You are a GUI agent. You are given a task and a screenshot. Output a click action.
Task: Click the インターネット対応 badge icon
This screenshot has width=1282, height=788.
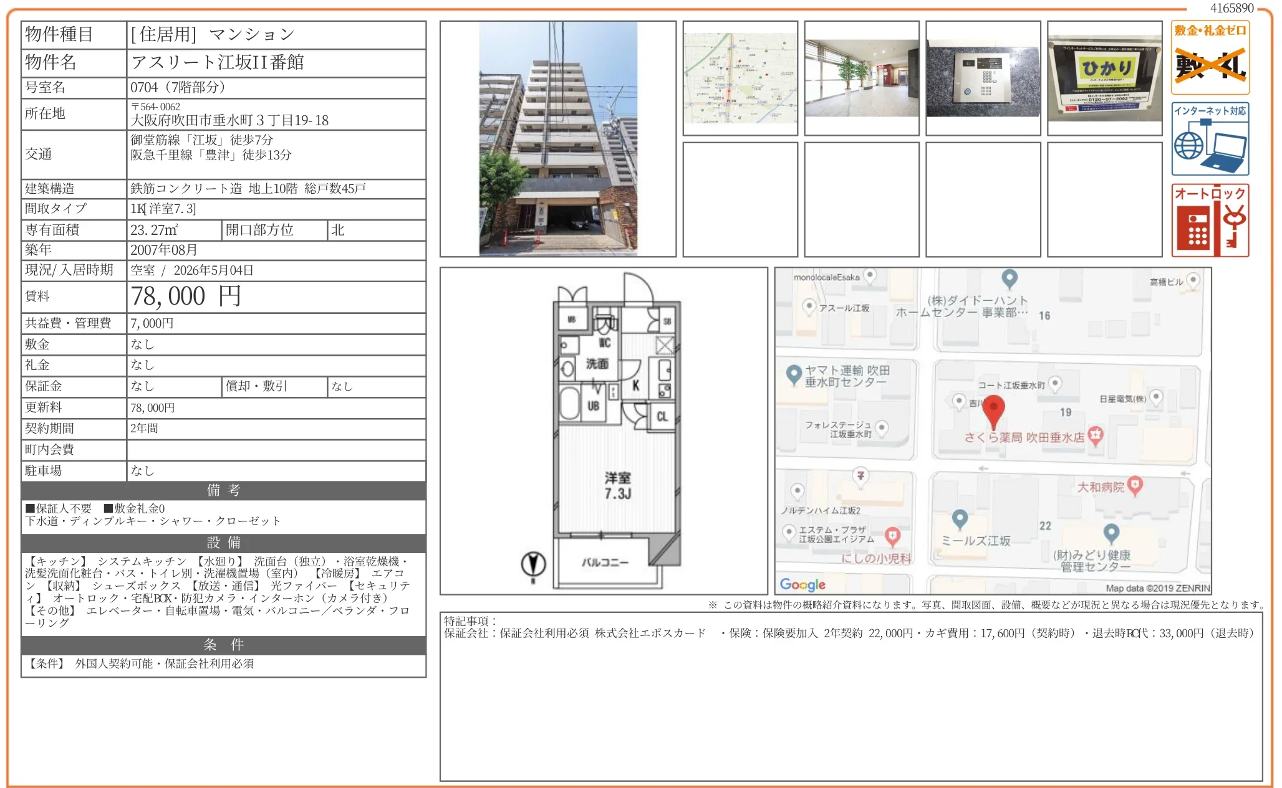pyautogui.click(x=1209, y=139)
